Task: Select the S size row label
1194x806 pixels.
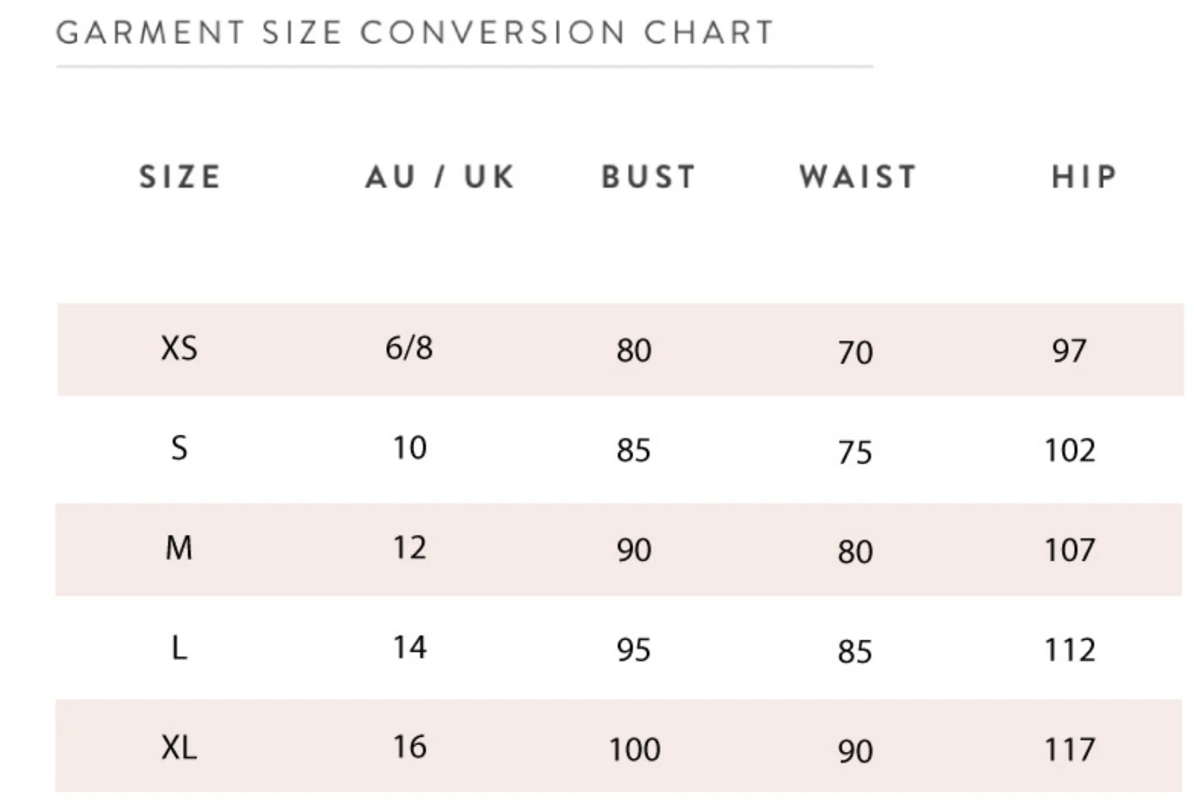Action: tap(179, 449)
